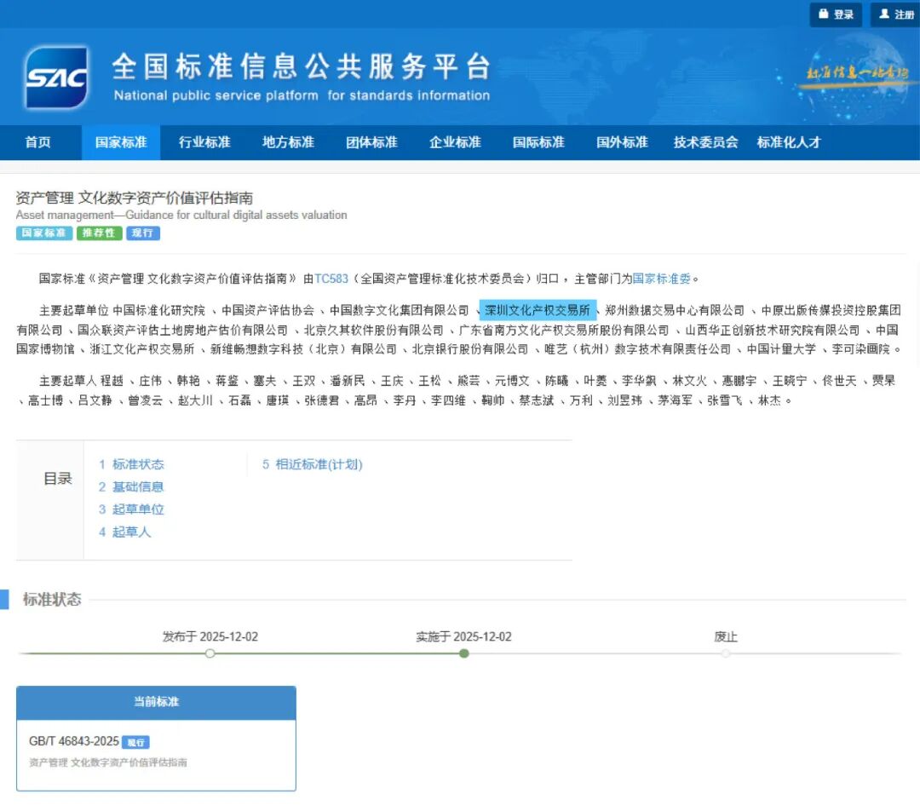Click the 注册 register button
Image resolution: width=920 pixels, height=805 pixels.
point(895,14)
